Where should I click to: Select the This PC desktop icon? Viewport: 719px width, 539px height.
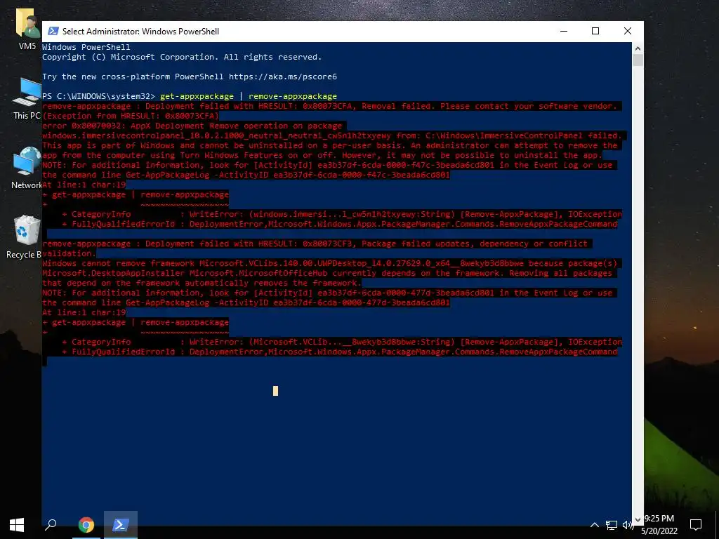(27, 98)
